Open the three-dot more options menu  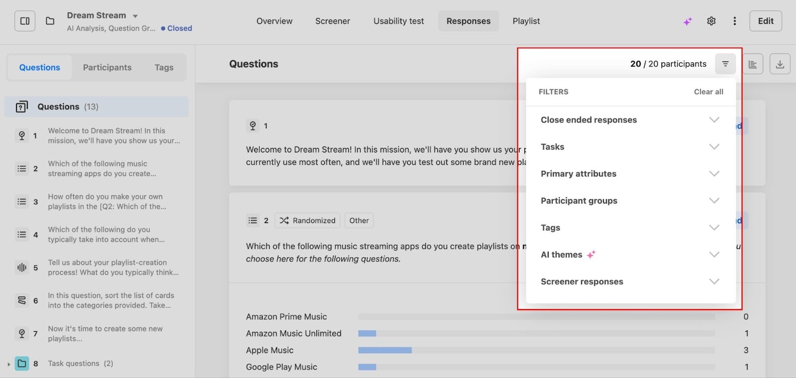click(735, 21)
